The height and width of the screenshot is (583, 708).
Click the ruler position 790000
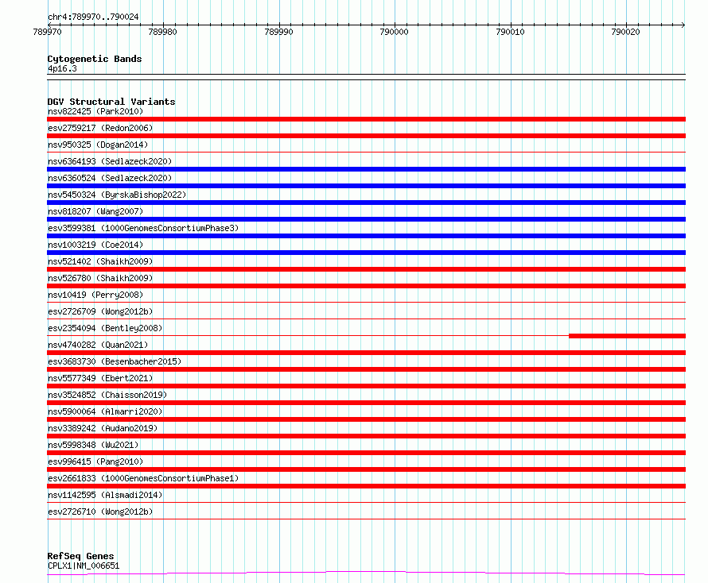tap(395, 32)
